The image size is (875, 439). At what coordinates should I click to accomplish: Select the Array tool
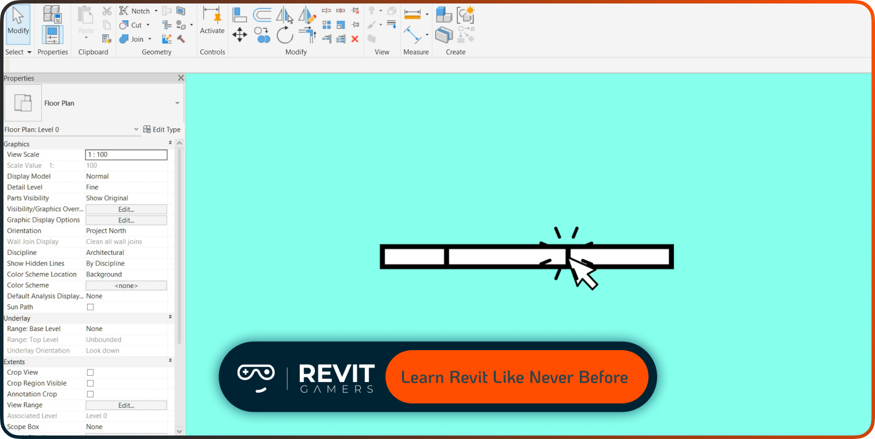click(326, 25)
